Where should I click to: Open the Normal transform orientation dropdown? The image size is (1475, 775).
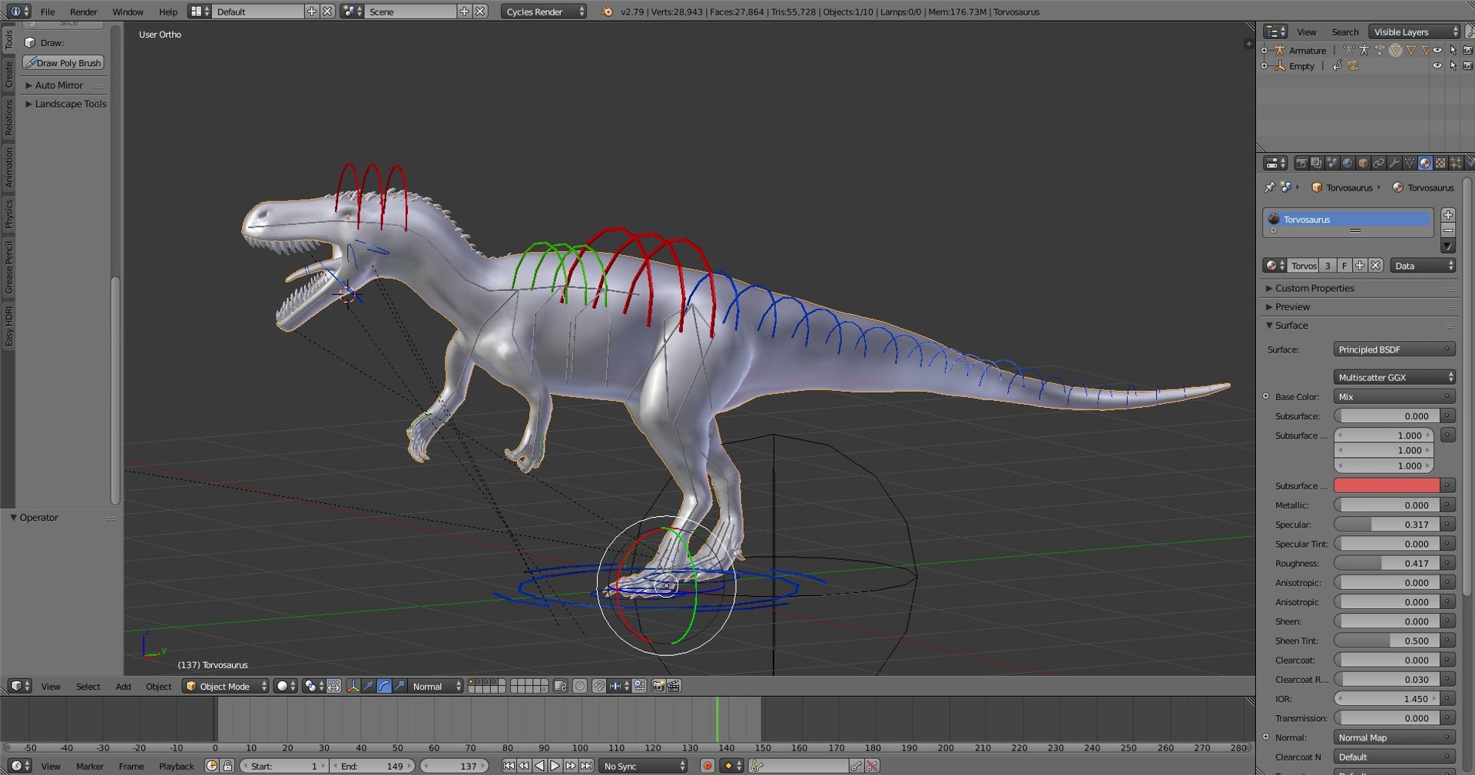click(x=436, y=686)
